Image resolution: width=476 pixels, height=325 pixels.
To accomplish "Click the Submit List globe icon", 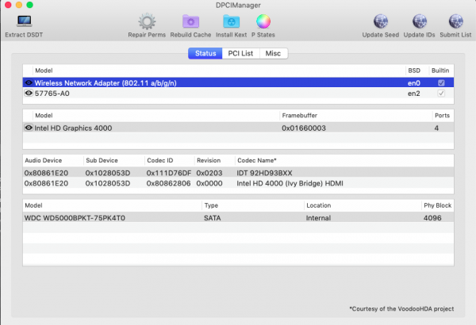I will pos(456,21).
